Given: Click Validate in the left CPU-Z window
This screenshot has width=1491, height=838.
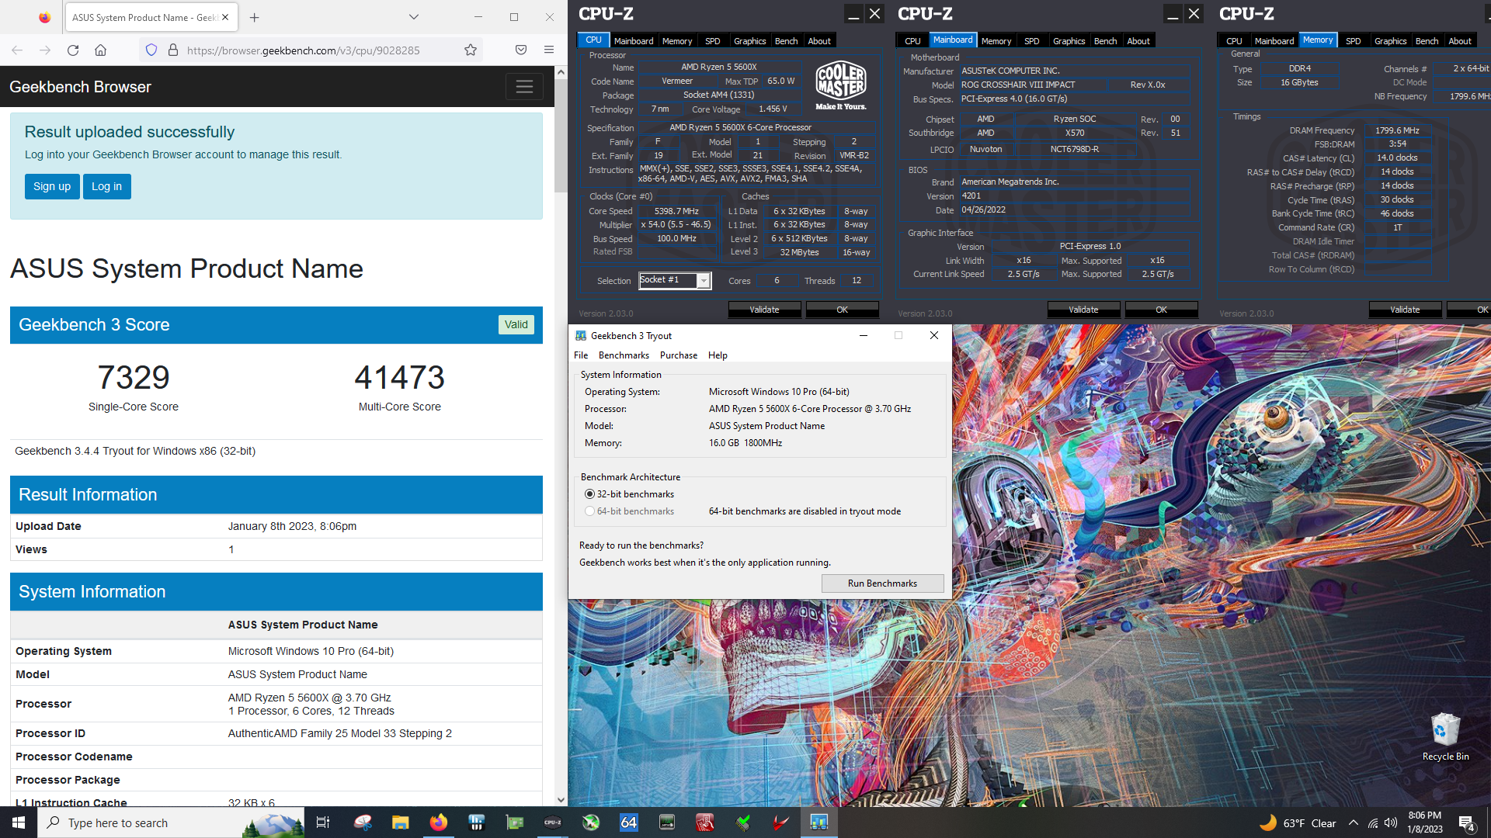Looking at the screenshot, I should 764,310.
